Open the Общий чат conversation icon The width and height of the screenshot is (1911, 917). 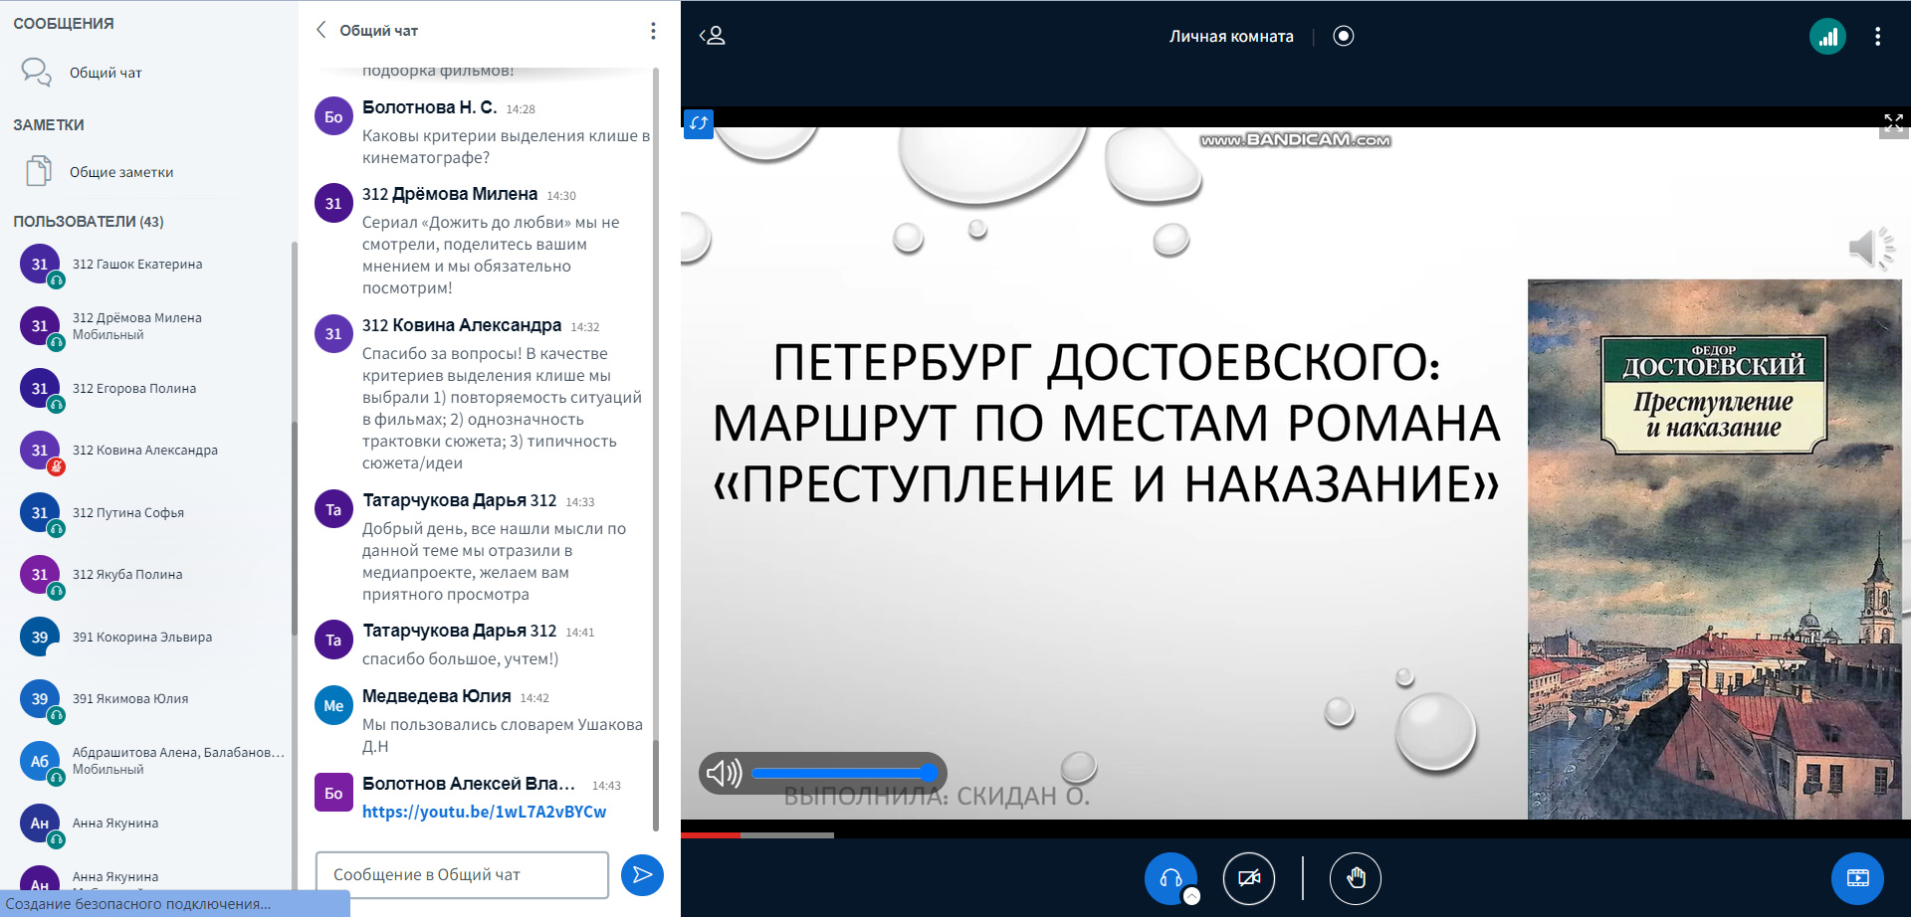pyautogui.click(x=37, y=73)
